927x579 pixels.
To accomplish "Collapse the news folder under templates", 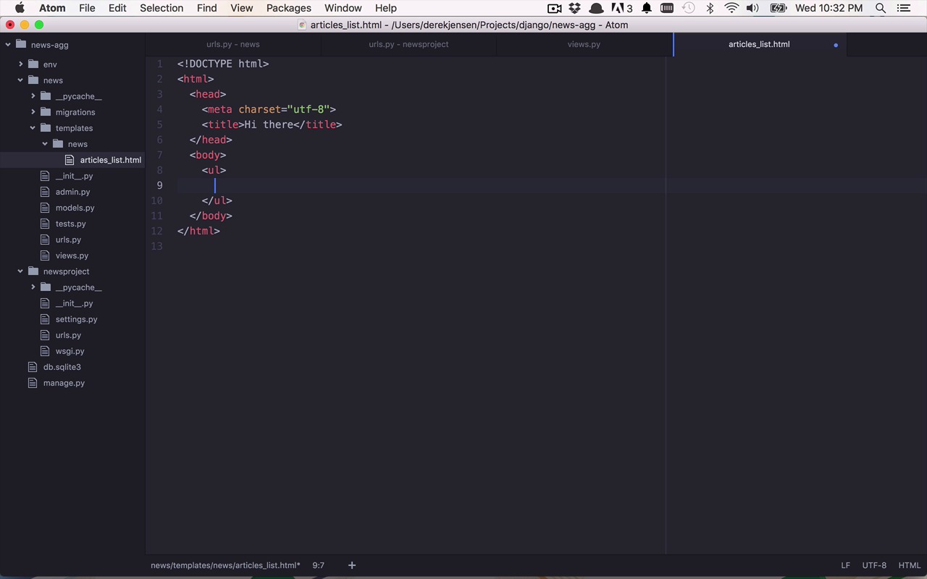I will coord(45,144).
